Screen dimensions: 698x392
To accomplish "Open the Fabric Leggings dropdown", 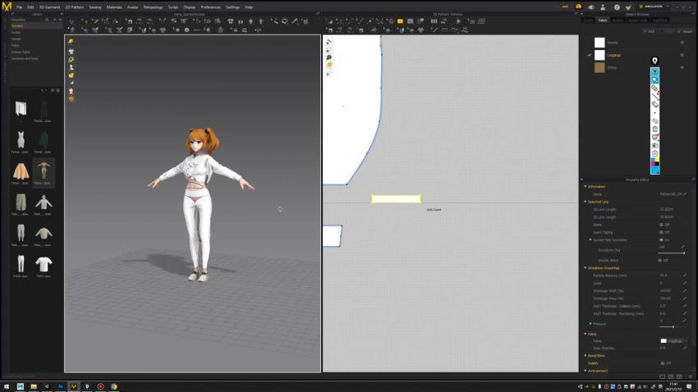I will point(673,341).
